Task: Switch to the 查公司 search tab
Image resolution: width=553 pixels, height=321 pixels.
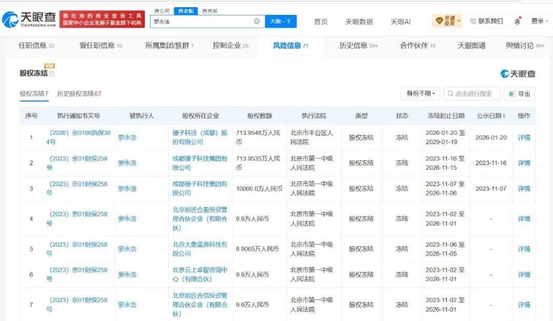Action: click(162, 11)
